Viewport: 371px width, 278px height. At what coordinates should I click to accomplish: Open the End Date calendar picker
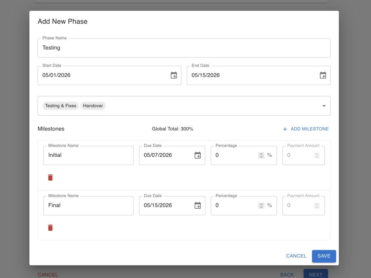tap(323, 75)
